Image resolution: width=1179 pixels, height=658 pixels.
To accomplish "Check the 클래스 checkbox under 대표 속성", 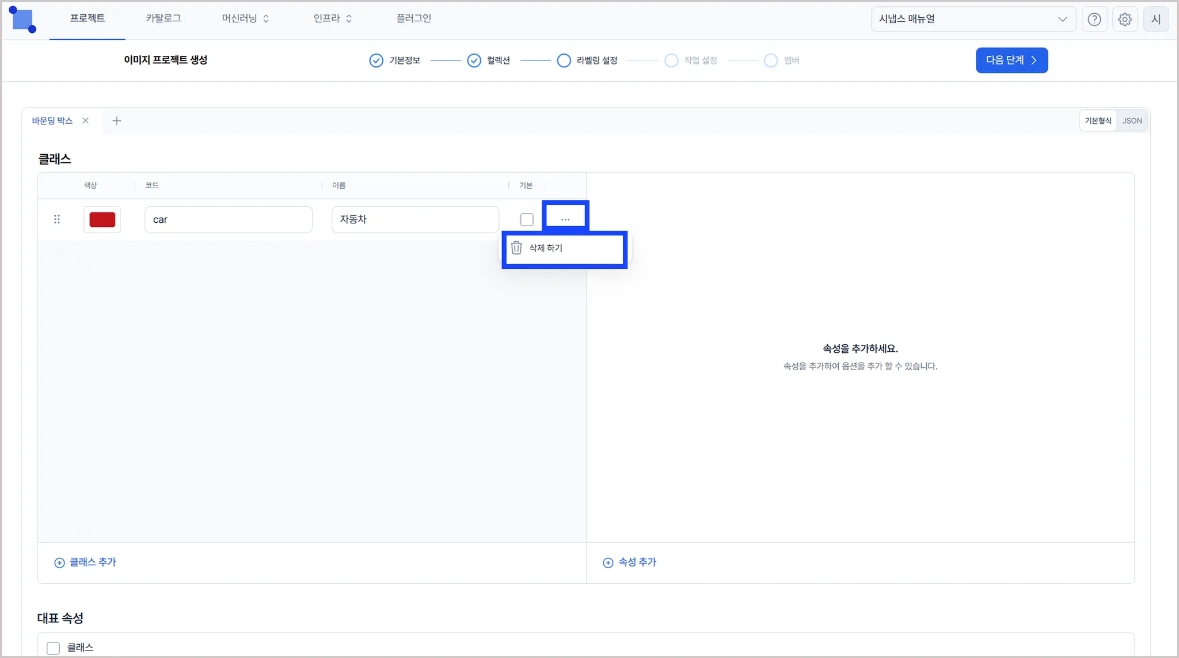I will (x=53, y=648).
